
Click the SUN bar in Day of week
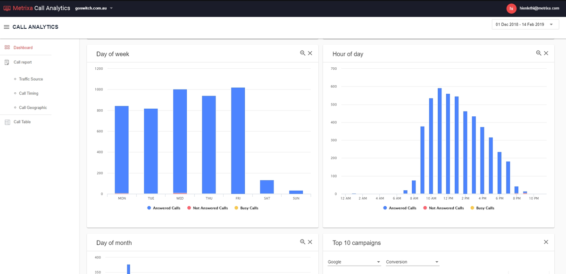pyautogui.click(x=296, y=192)
